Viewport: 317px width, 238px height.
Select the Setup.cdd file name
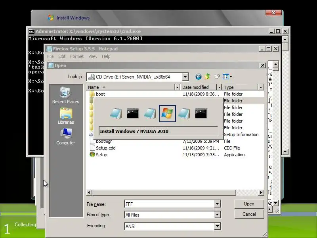106,148
